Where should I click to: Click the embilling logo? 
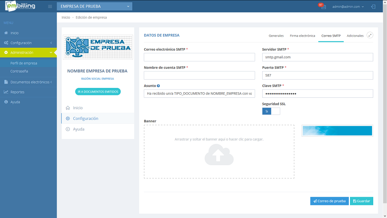click(20, 6)
